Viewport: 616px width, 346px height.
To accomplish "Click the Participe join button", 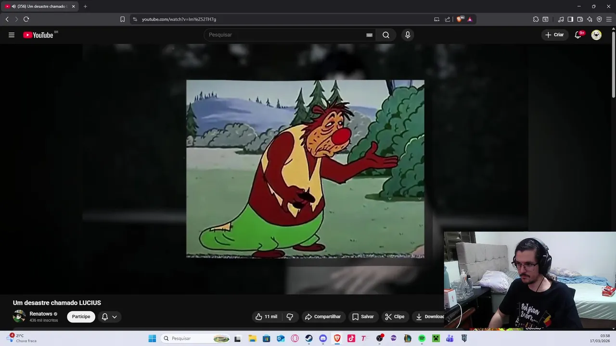I will point(81,317).
